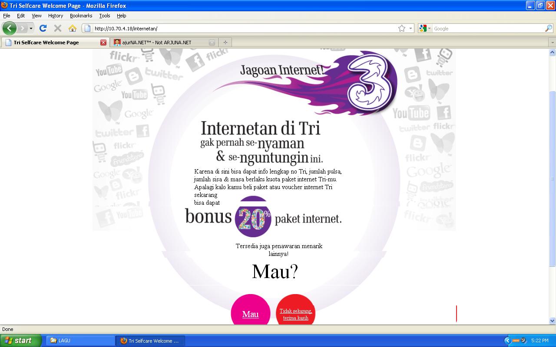Open a new tab with plus button
Viewport: 556px width, 347px height.
225,43
